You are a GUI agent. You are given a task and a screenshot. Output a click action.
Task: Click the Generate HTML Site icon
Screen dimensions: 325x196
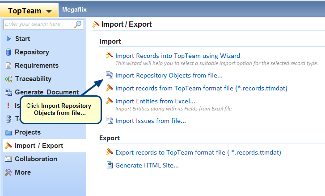click(110, 165)
